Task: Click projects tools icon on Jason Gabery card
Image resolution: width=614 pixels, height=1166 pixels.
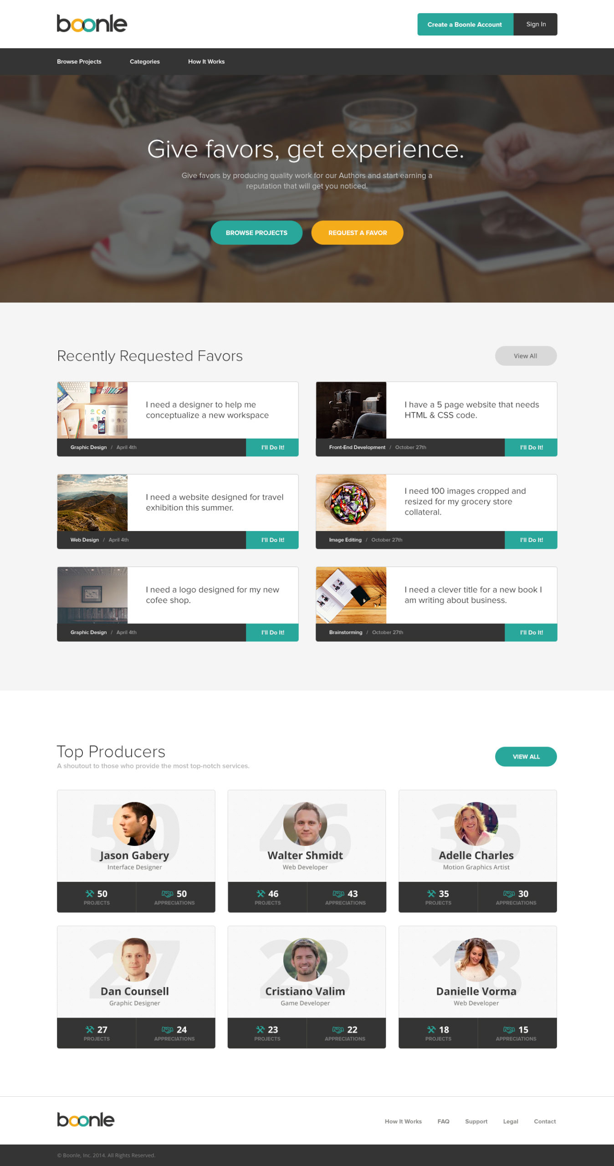Action: 90,894
